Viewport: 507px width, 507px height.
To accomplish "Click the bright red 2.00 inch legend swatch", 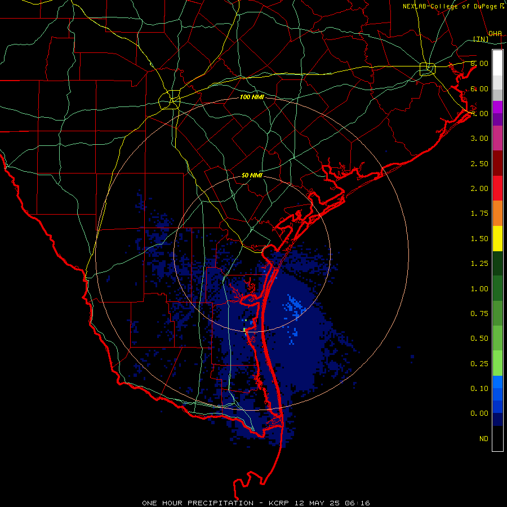I will [497, 188].
